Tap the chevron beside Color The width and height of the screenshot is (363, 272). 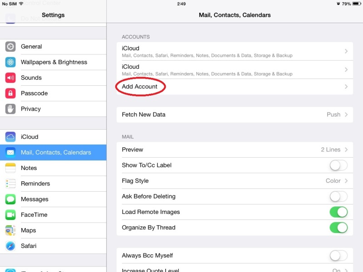point(346,180)
